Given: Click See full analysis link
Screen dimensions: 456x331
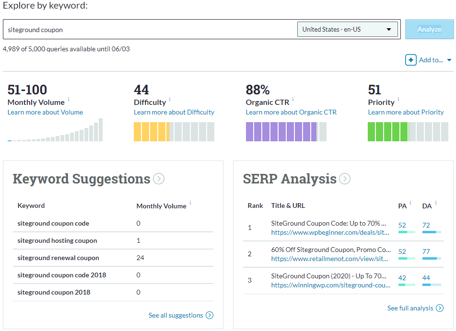Looking at the screenshot, I should pyautogui.click(x=410, y=308).
